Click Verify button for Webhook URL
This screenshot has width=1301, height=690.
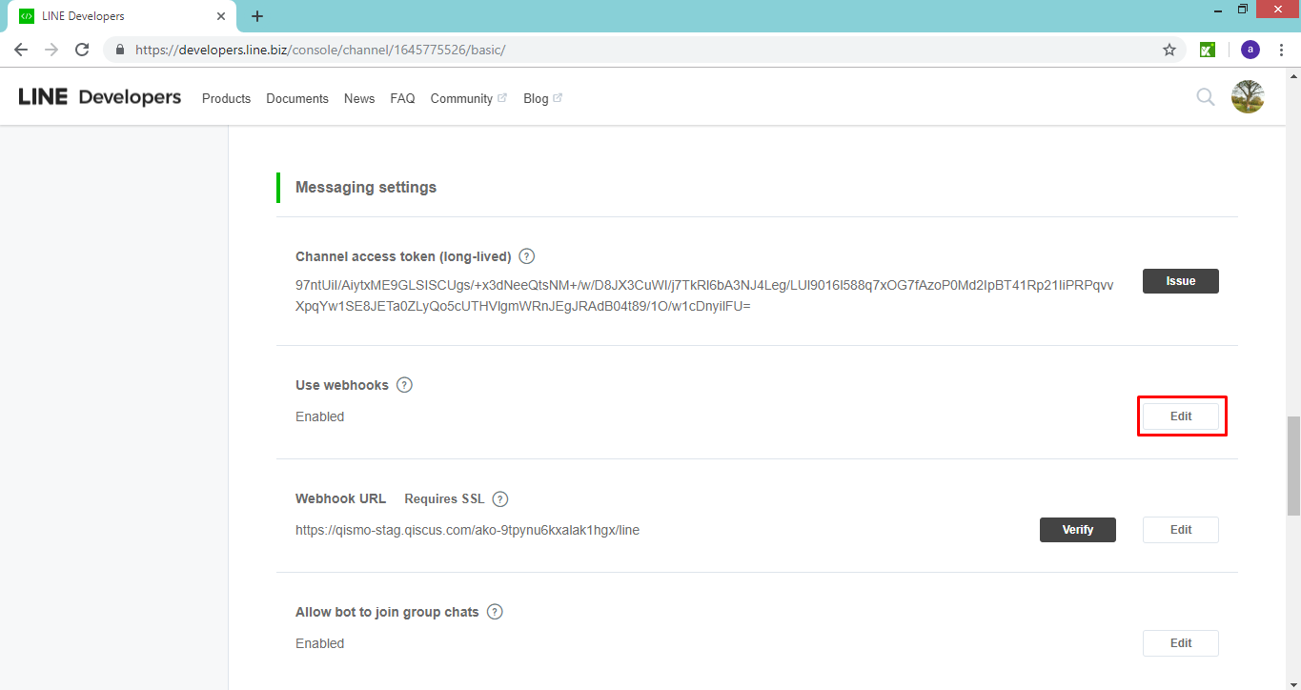(x=1077, y=530)
